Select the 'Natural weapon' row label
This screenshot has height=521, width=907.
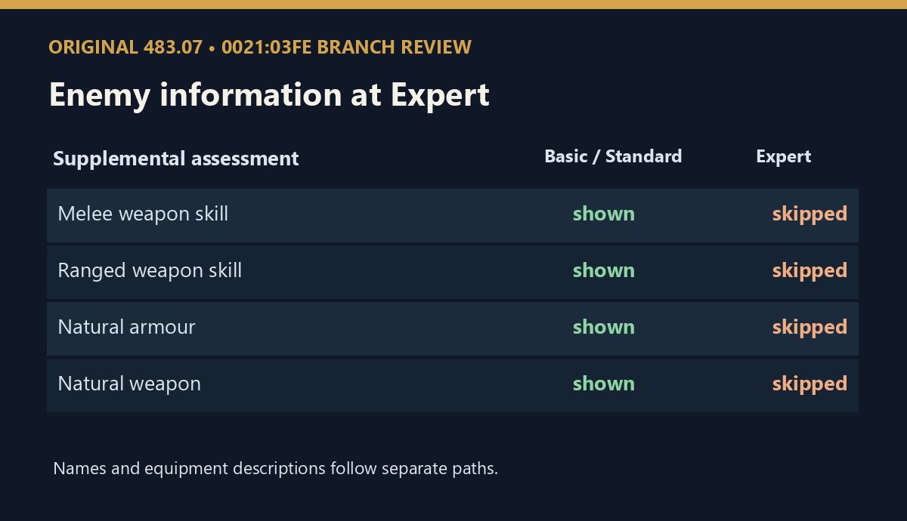coord(129,384)
